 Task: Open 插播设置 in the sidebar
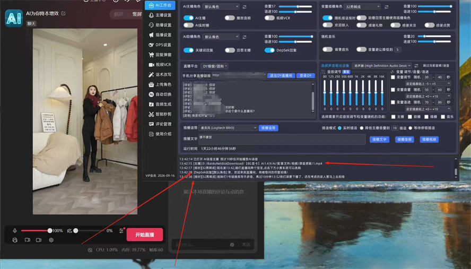(160, 35)
